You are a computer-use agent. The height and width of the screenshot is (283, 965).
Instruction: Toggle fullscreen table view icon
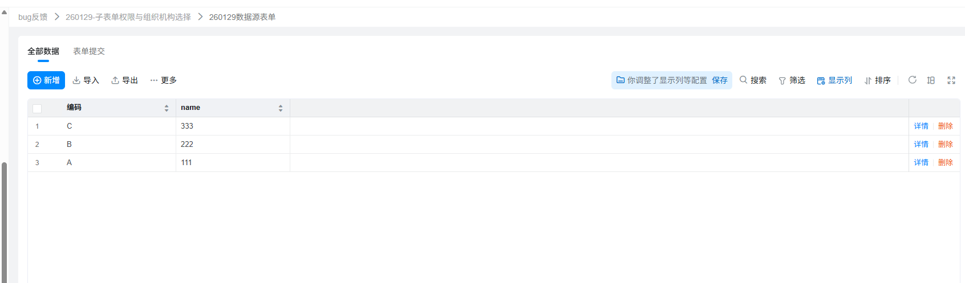tap(951, 80)
